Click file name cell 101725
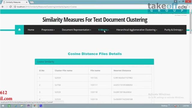 (x=94, y=78)
